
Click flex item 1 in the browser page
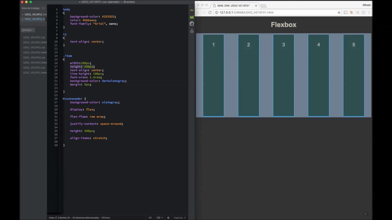point(213,75)
